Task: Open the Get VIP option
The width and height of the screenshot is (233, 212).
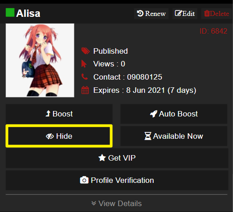Action: tap(117, 158)
